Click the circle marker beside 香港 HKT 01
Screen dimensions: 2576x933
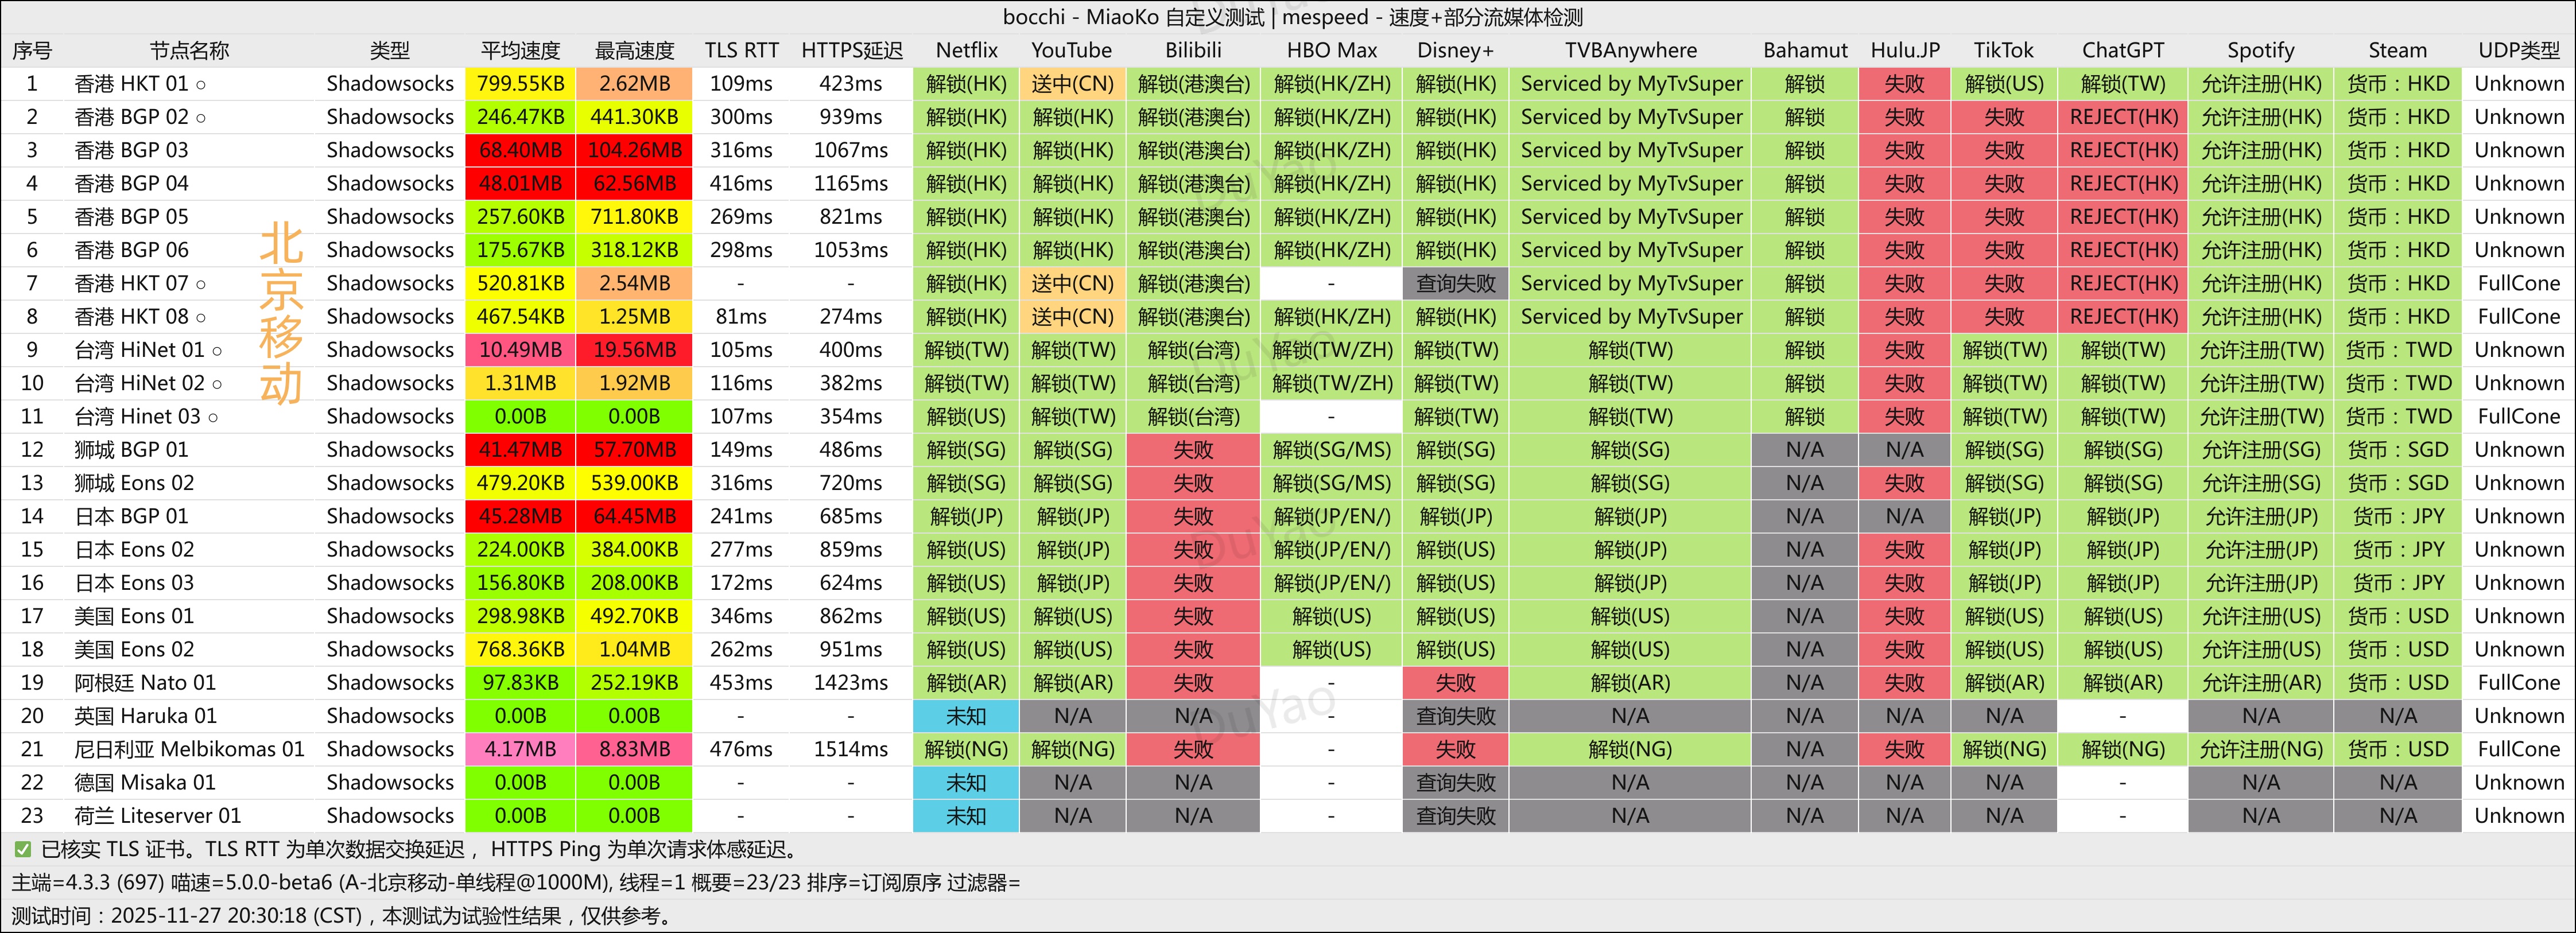201,85
